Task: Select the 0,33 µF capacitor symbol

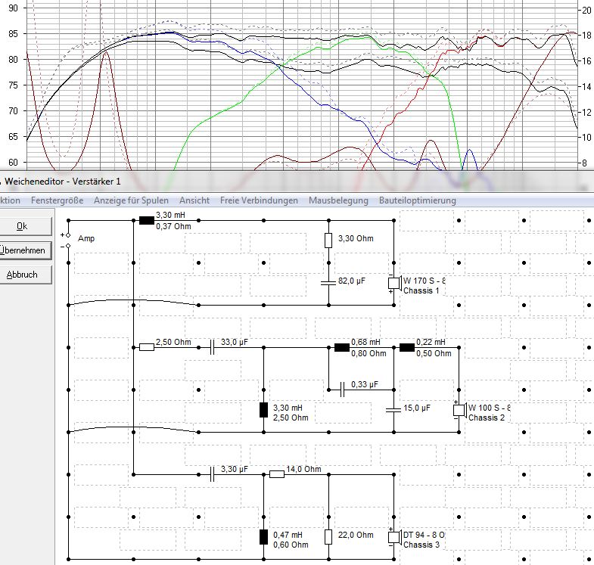Action: [343, 390]
